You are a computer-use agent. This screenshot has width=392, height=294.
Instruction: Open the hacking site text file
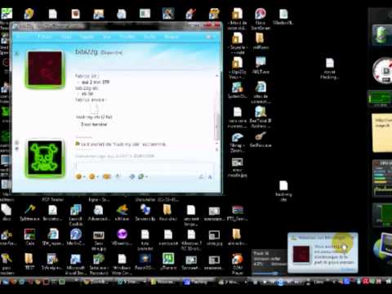[x=283, y=191]
